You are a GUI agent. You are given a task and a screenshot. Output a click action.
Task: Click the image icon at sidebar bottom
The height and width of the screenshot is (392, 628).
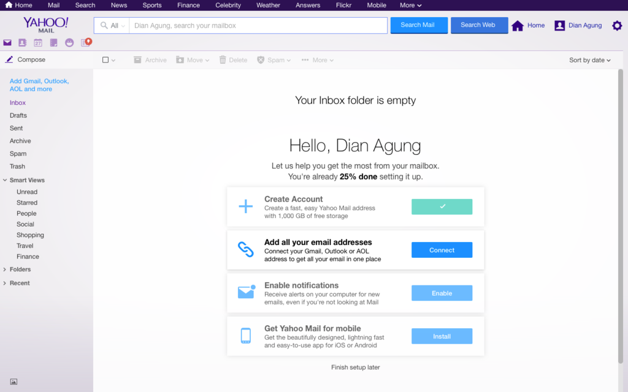[13, 382]
